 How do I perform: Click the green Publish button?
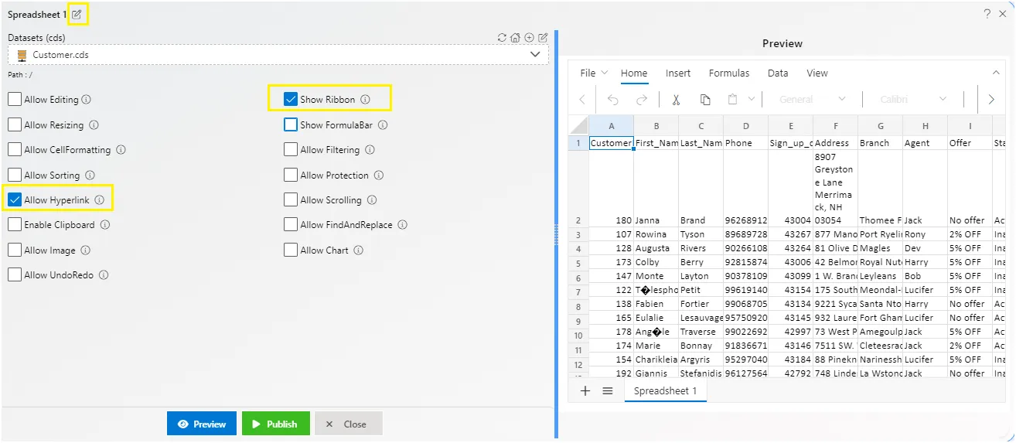276,424
